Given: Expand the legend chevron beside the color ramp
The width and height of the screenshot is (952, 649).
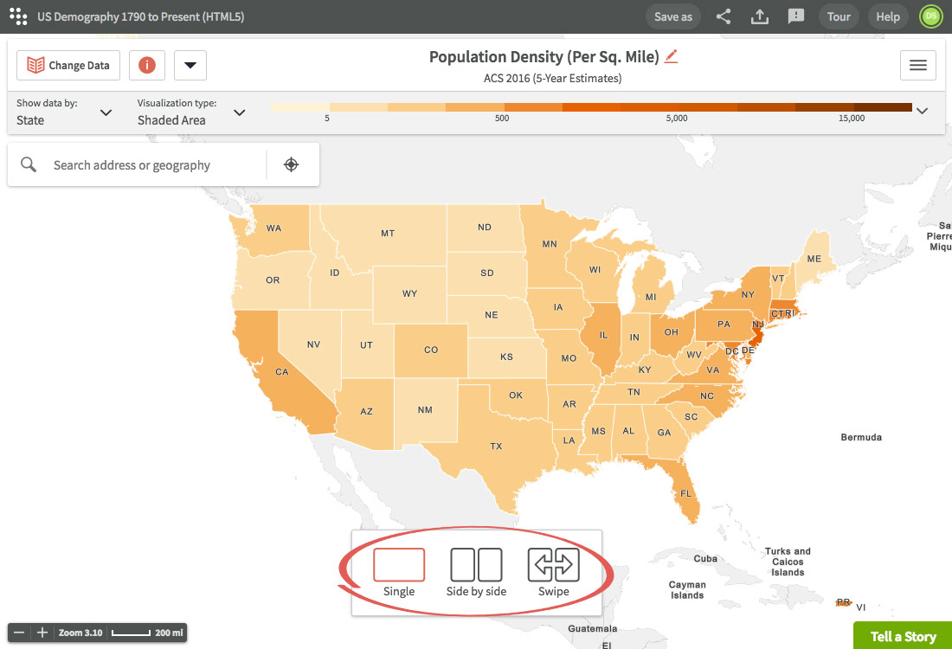Looking at the screenshot, I should click(923, 111).
